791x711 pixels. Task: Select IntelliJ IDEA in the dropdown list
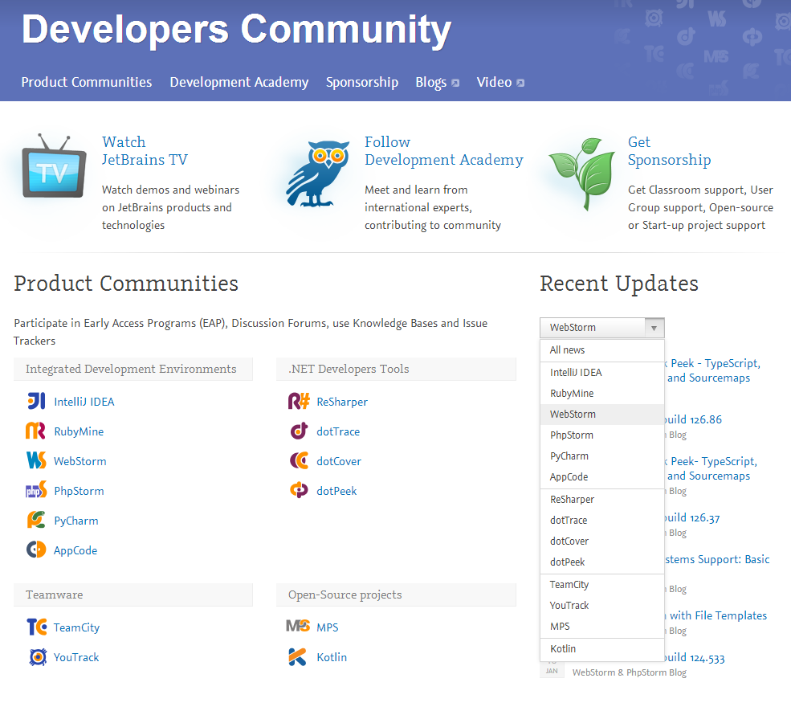point(601,373)
